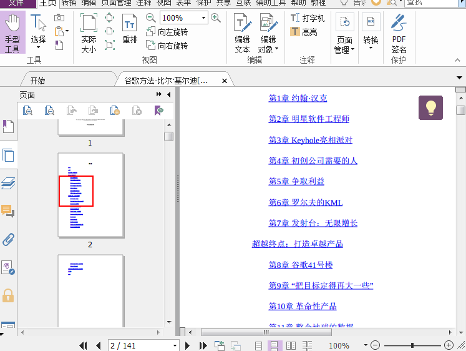Image resolution: width=466 pixels, height=351 pixels.
Task: Select the Typewriter tool (打字机)
Action: click(308, 18)
